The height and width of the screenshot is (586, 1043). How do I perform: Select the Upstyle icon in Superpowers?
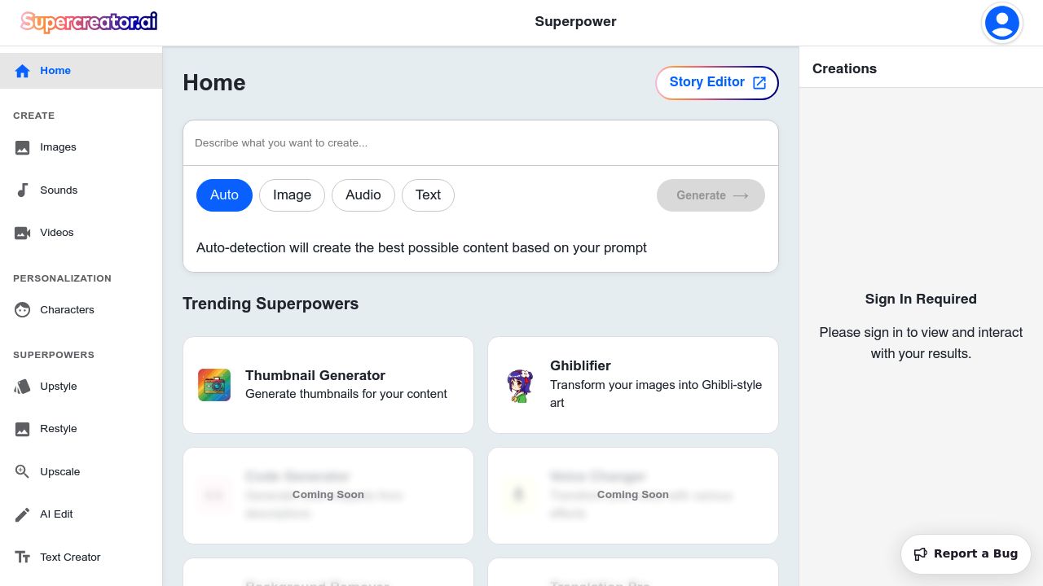click(x=23, y=387)
